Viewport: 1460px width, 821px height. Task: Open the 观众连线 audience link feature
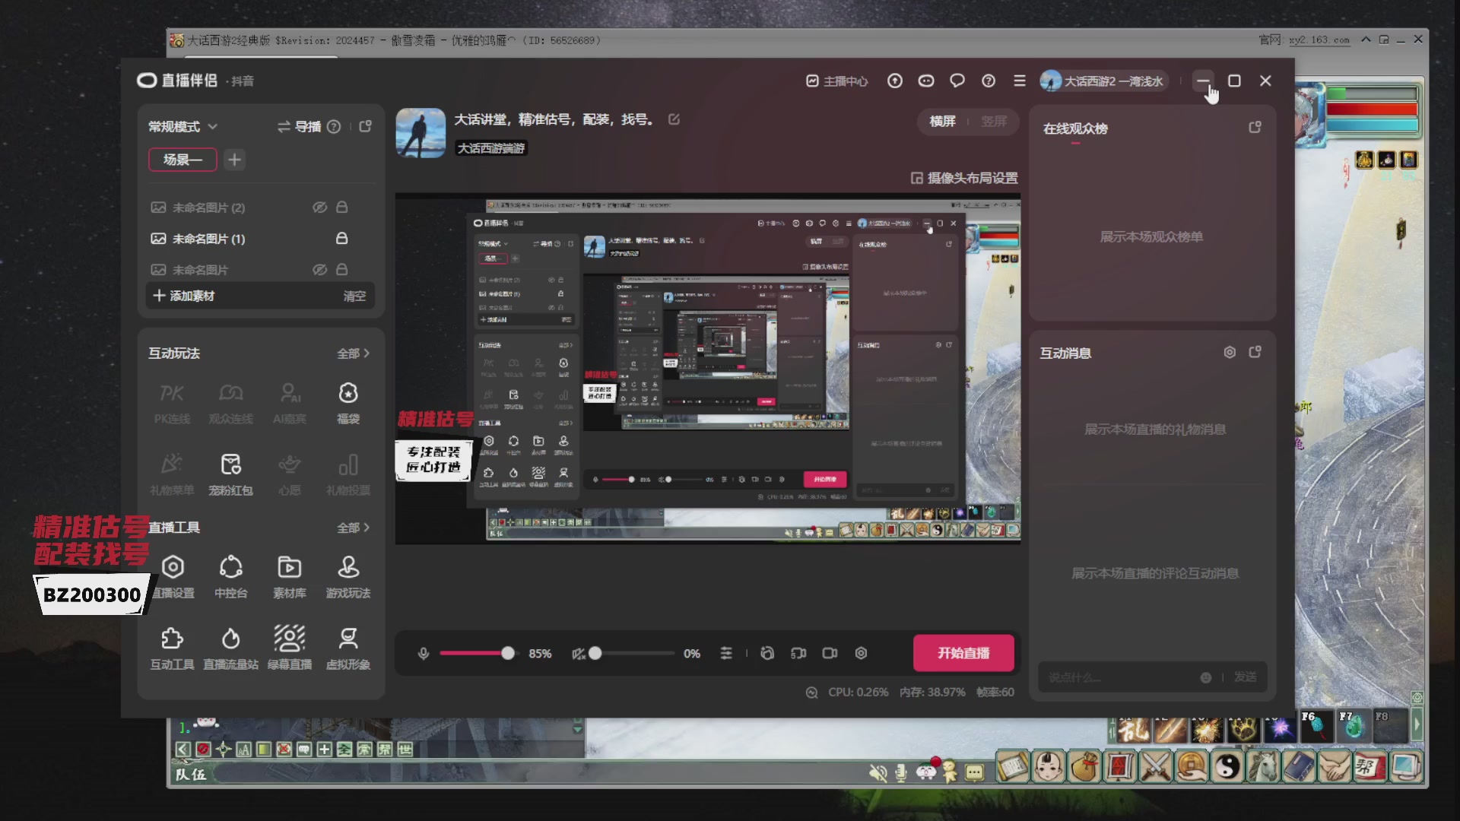coord(231,404)
